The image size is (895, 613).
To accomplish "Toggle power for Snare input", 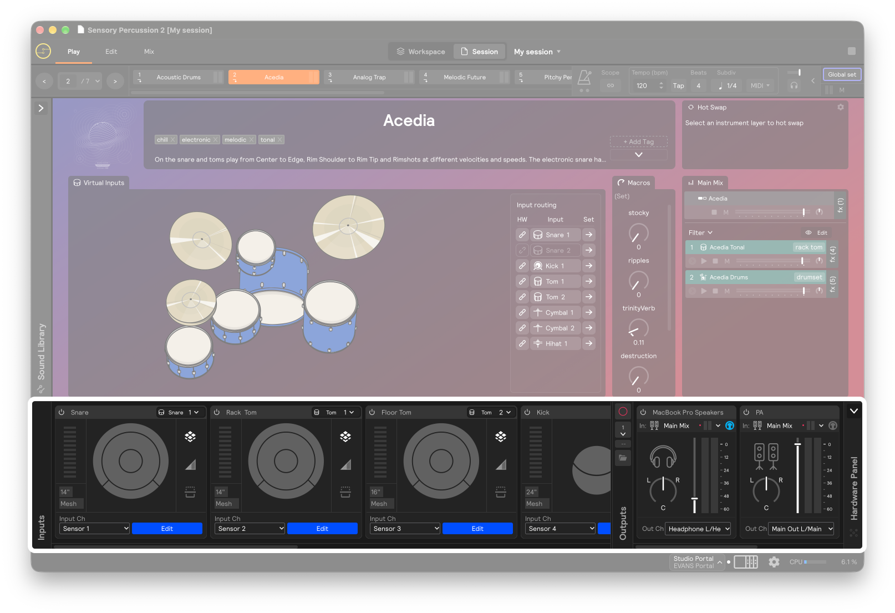I will pos(62,412).
